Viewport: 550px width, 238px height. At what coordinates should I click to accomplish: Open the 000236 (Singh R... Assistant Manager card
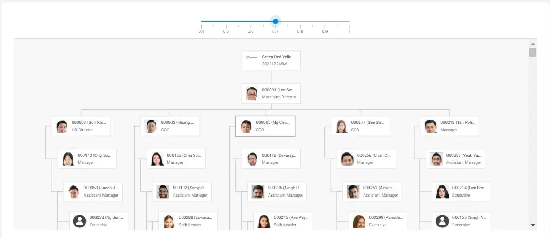coord(277,192)
